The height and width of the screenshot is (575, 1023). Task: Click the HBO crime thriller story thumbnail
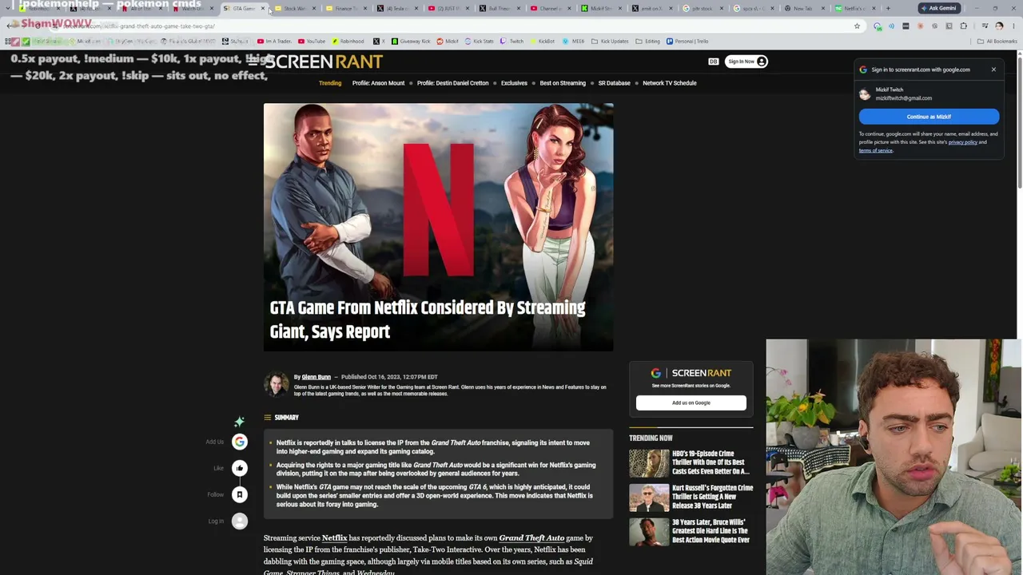tap(649, 463)
